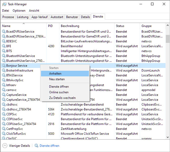
Task: Select Online suchen in the context menu
Action: (65, 92)
